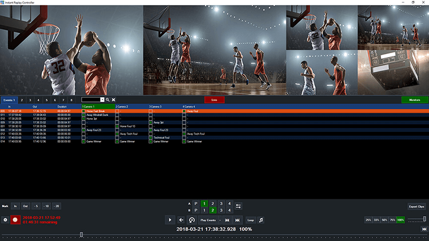429x241 pixels.
Task: Toggle Camera 1 checkbox for Home Fast Break
Action: coord(84,111)
